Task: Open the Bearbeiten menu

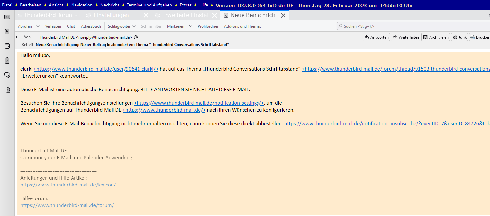Action: tap(31, 5)
